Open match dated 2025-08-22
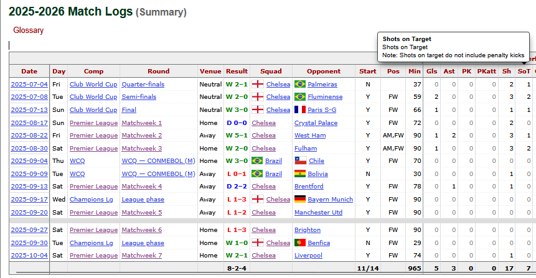This screenshot has width=536, height=278. [29, 136]
